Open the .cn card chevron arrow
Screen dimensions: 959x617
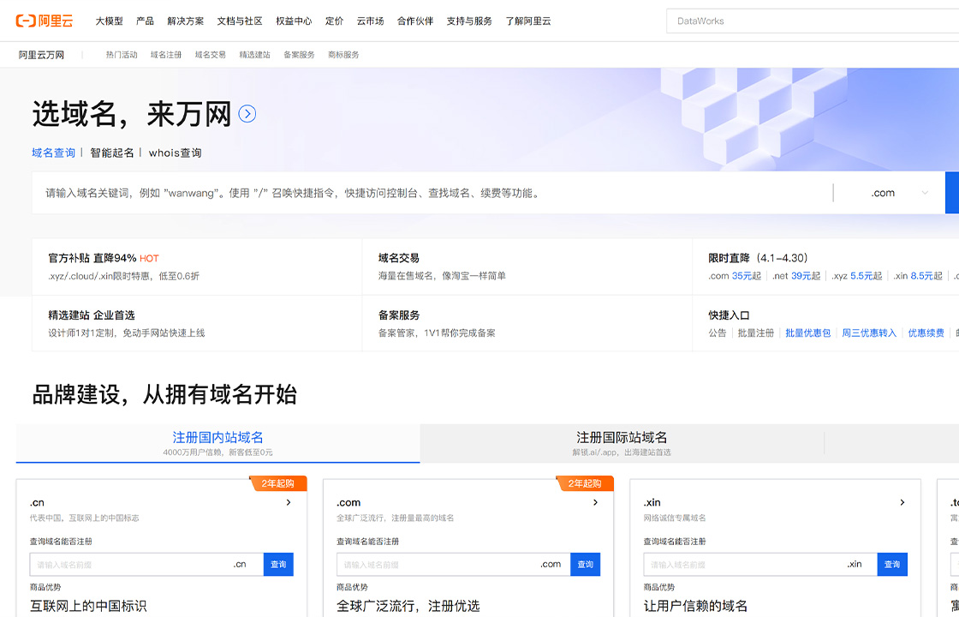(289, 502)
